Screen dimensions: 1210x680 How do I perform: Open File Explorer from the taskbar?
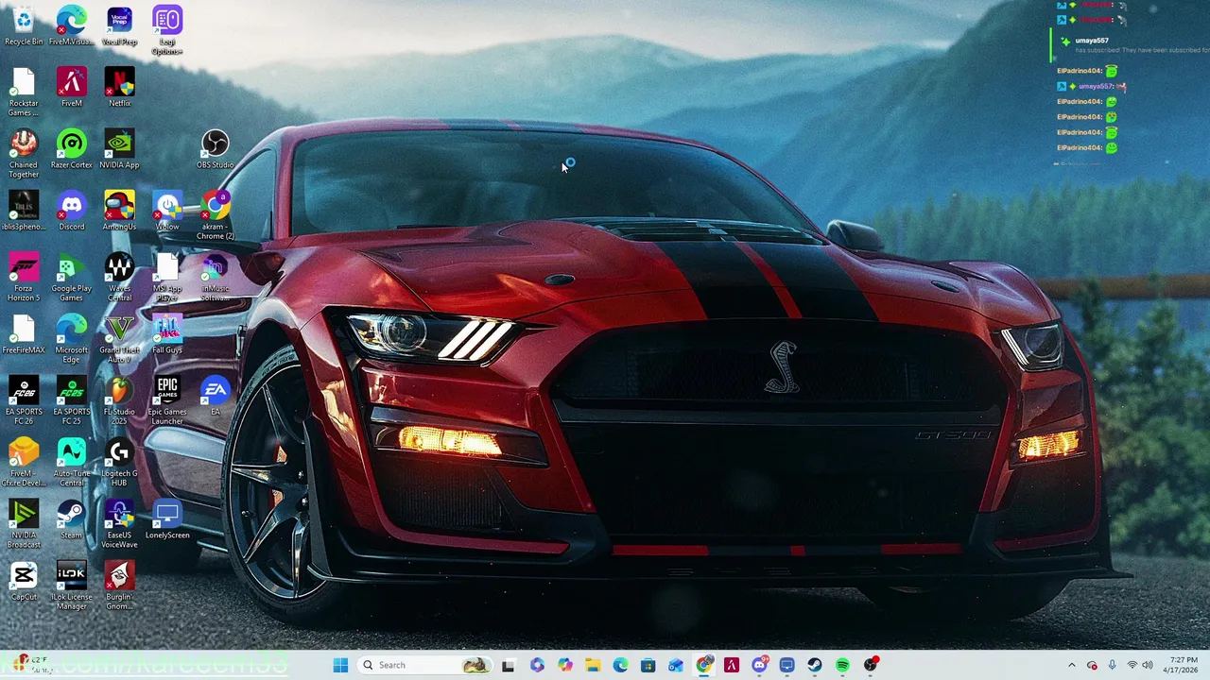[593, 665]
